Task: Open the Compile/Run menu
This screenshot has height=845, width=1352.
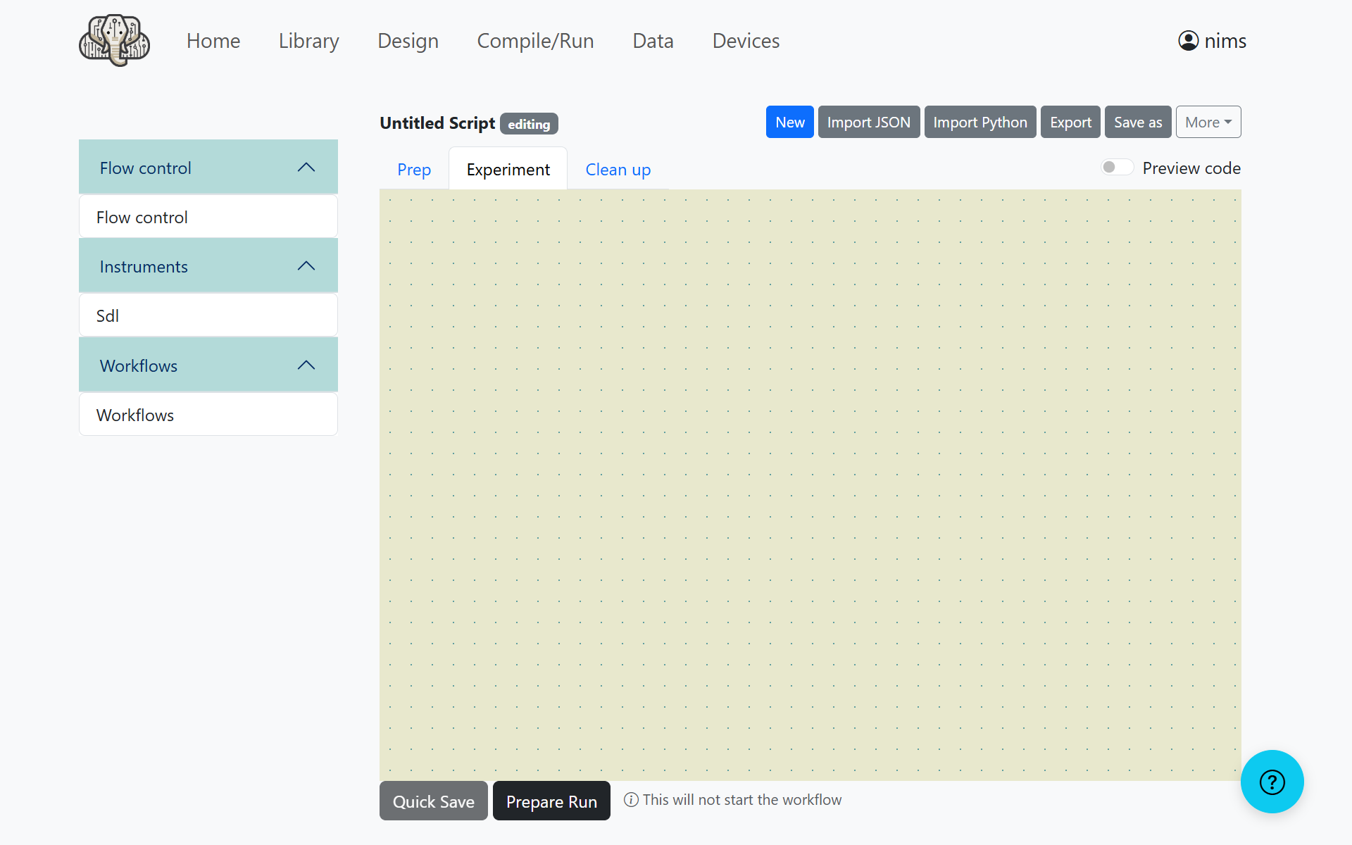Action: point(535,41)
